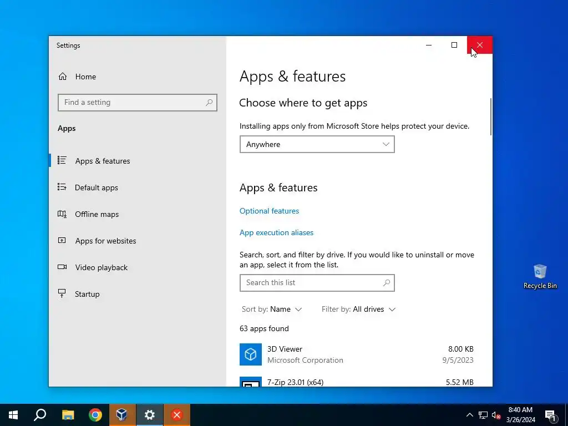Open Optional features link
The width and height of the screenshot is (568, 426).
point(269,211)
